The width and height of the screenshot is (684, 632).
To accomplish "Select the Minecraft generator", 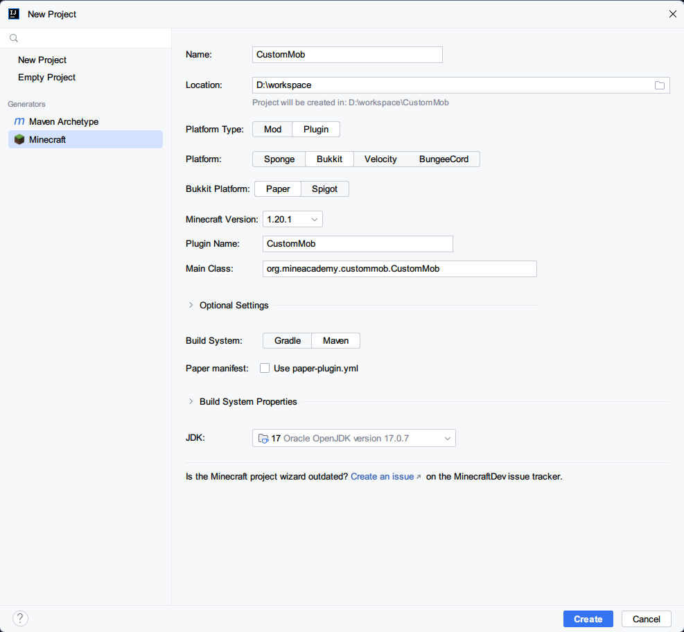I will [x=47, y=139].
